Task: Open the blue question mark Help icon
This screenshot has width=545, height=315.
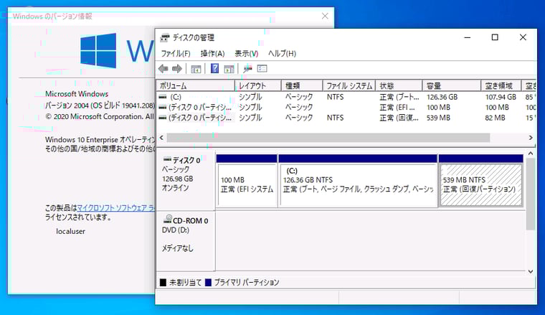Action: pyautogui.click(x=214, y=68)
